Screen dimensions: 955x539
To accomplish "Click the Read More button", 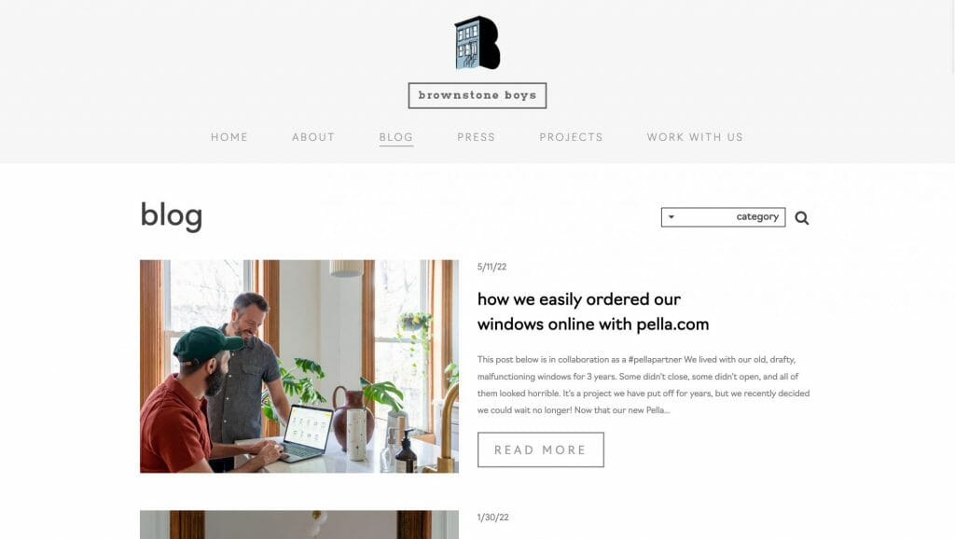I will point(540,449).
